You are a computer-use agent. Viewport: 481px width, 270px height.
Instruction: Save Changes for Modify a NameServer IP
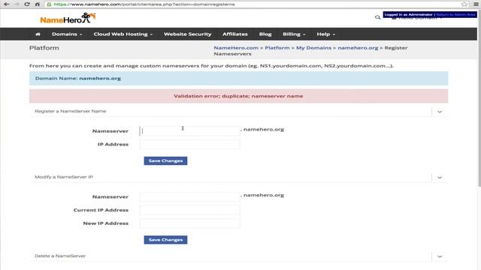pyautogui.click(x=165, y=240)
